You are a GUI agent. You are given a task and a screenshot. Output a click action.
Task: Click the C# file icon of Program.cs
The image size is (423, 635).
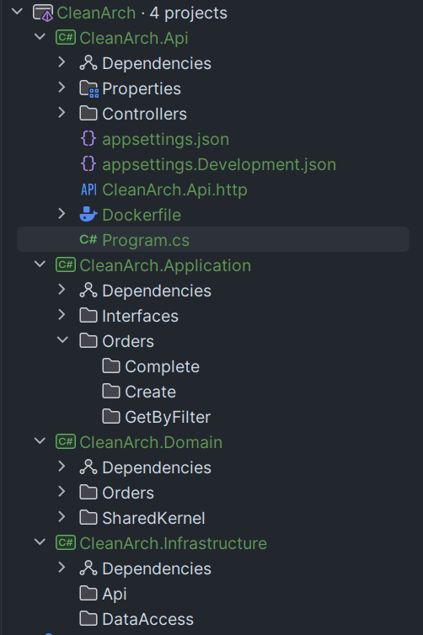click(88, 240)
